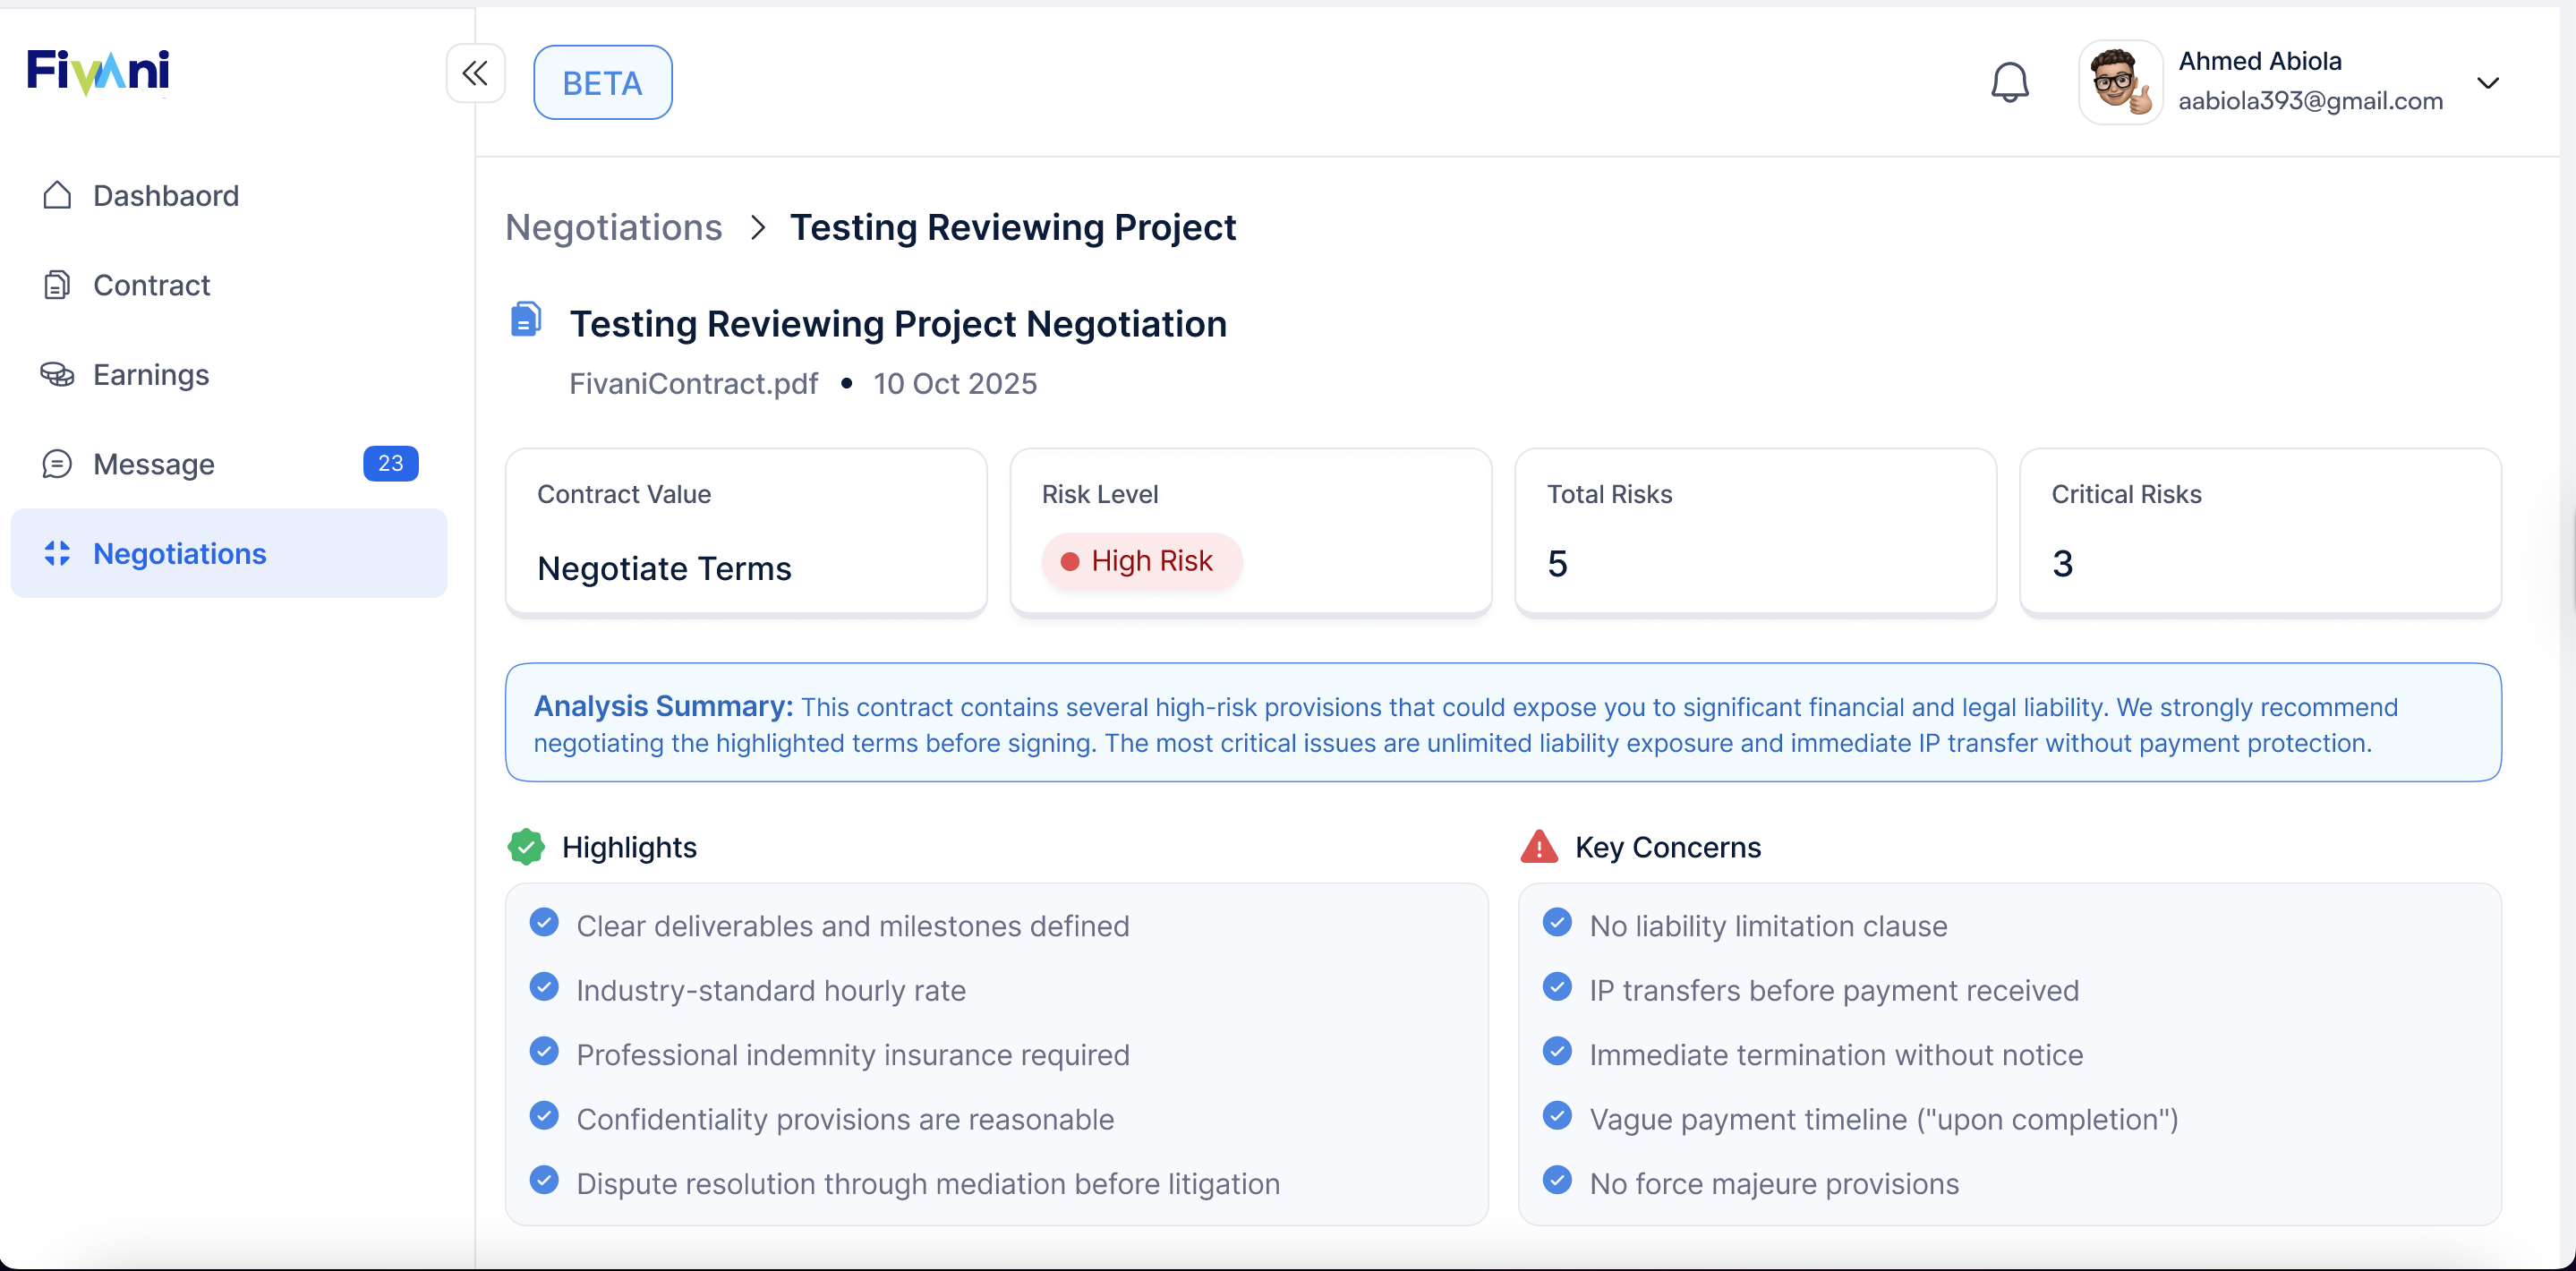
Task: Click the Fivani logo
Action: [98, 71]
